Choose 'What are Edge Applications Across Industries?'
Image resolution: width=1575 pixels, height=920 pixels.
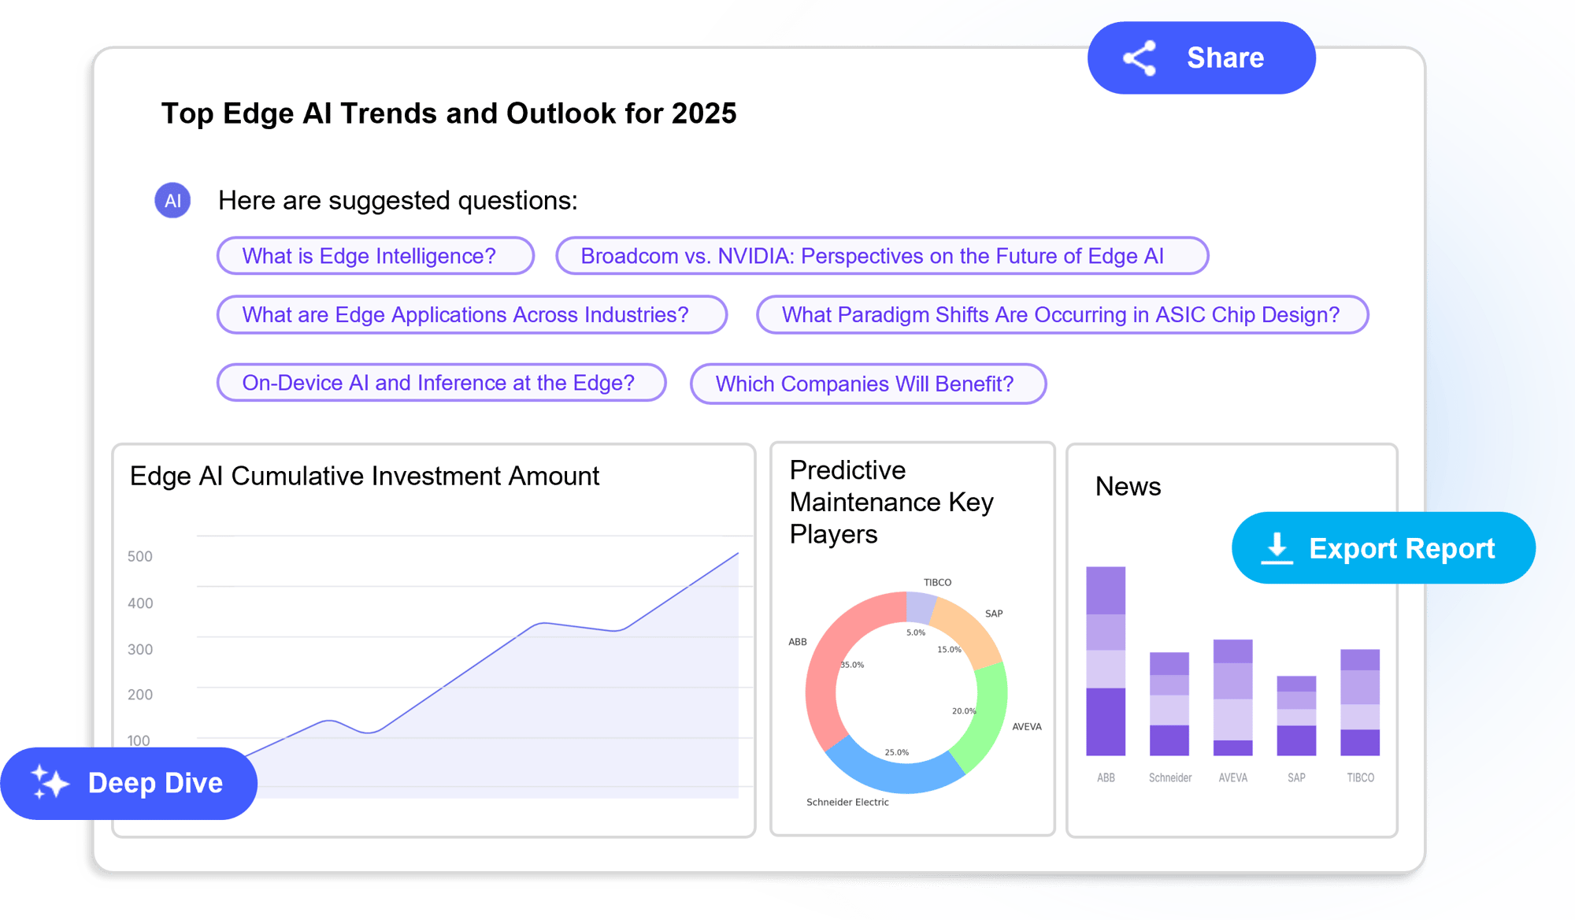pyautogui.click(x=472, y=315)
